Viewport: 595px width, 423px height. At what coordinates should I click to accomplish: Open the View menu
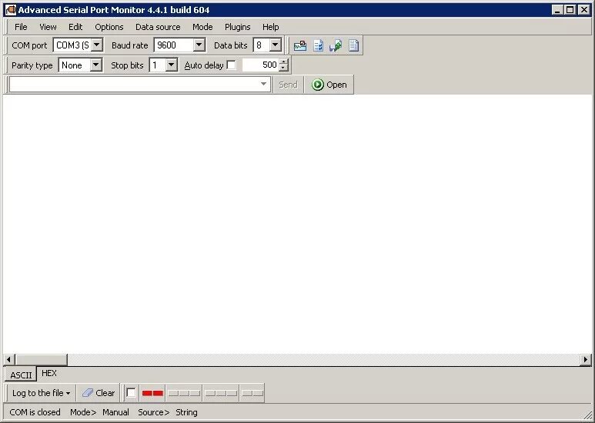[48, 27]
